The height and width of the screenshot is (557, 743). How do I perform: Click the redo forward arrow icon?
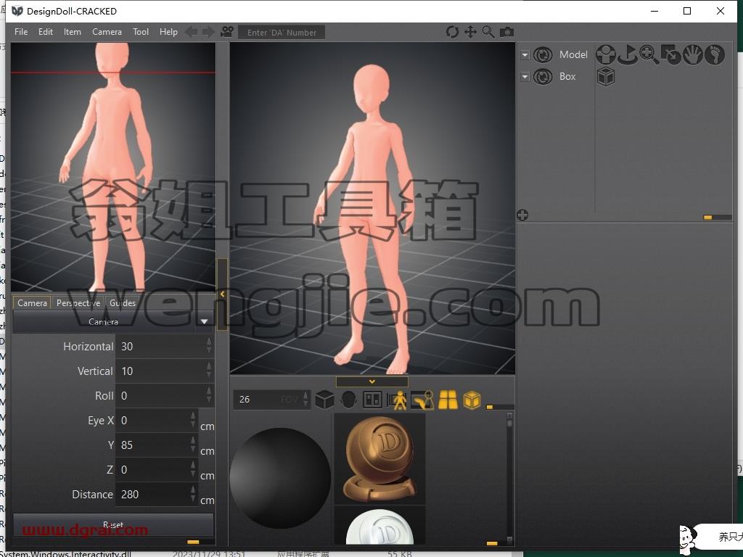click(x=208, y=32)
